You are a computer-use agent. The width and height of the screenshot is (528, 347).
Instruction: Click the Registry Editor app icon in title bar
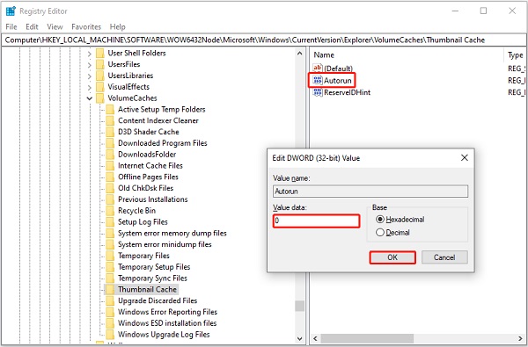(11, 11)
